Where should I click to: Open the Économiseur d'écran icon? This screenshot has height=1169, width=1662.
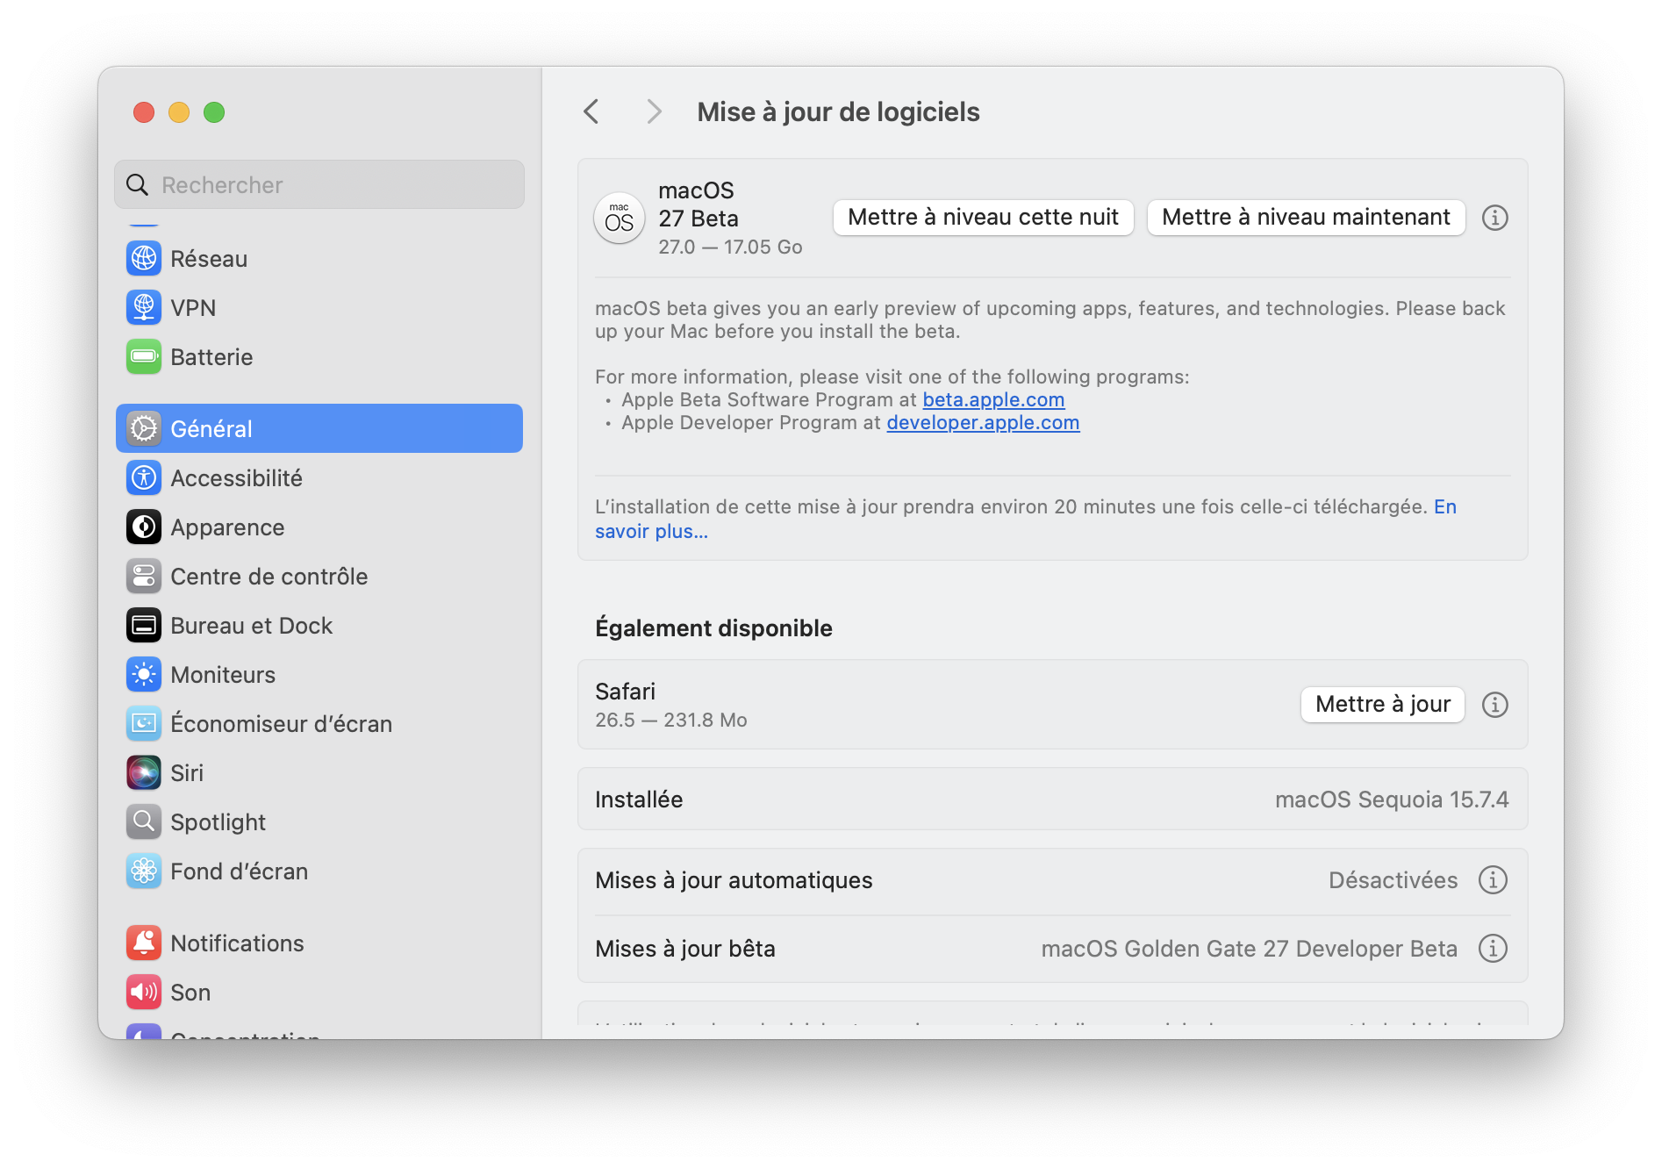pos(144,724)
